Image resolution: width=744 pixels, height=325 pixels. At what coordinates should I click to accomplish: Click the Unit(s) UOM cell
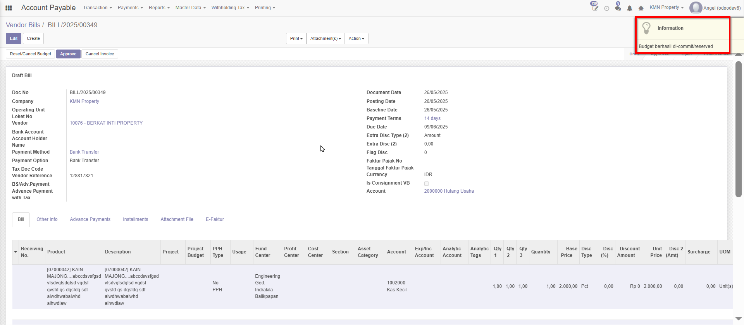point(726,286)
